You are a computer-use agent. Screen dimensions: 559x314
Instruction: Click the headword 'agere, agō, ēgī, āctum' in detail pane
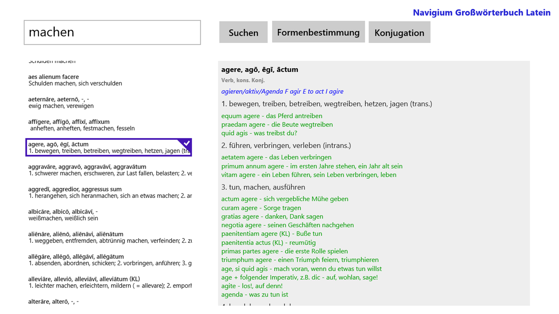[260, 70]
